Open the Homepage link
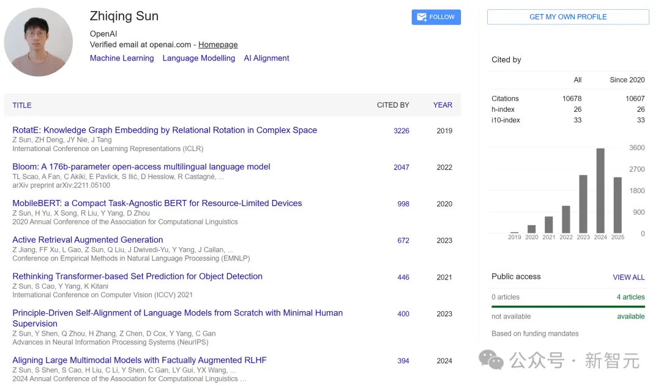661x387 pixels. (218, 45)
